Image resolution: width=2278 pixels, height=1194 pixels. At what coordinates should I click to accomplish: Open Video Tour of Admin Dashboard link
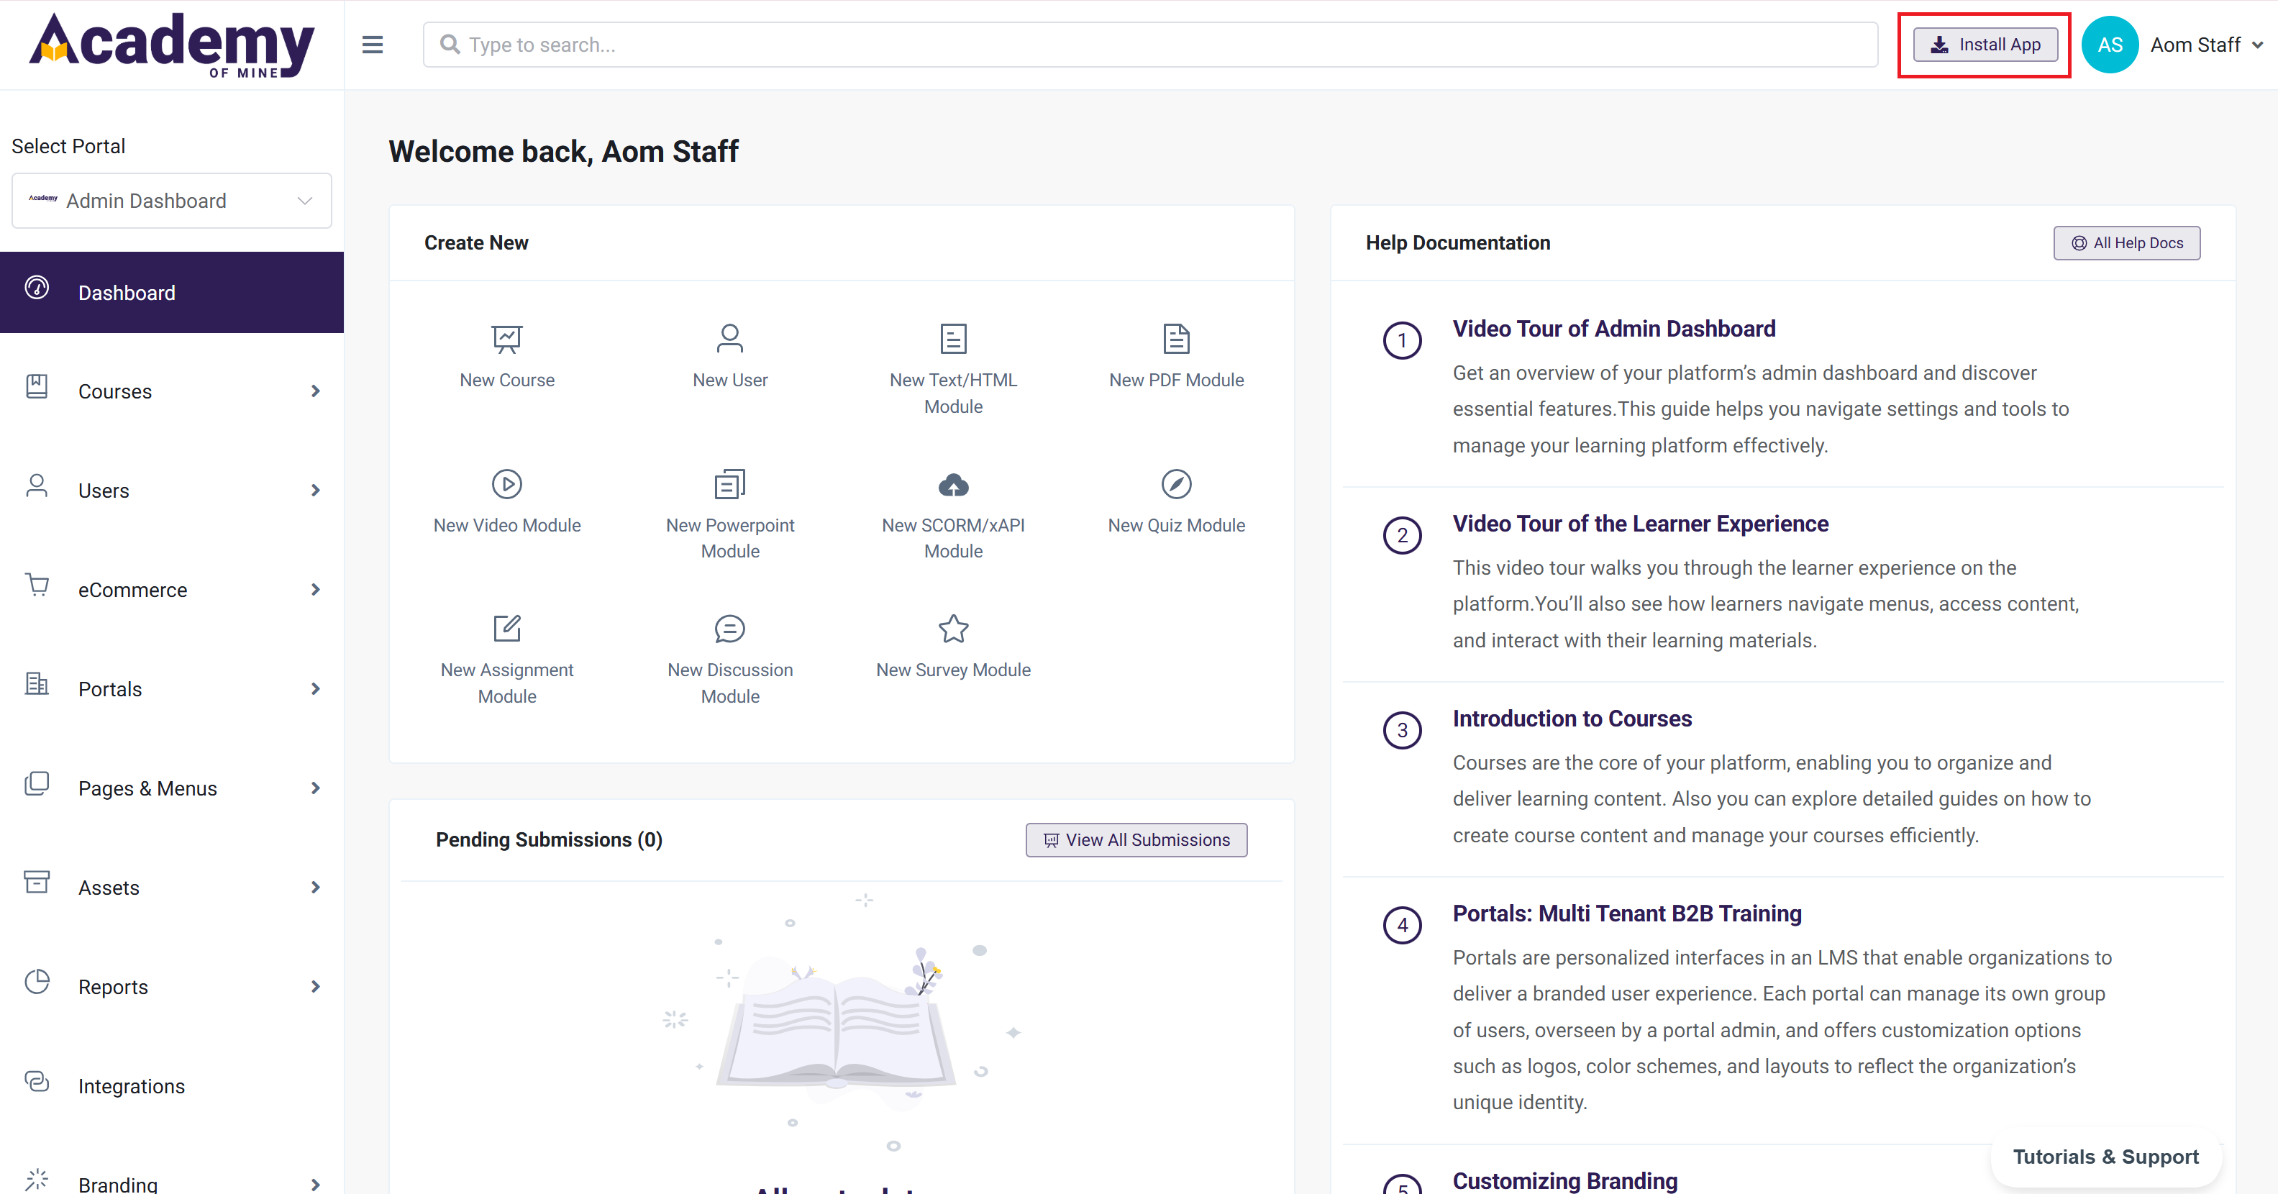pos(1613,329)
